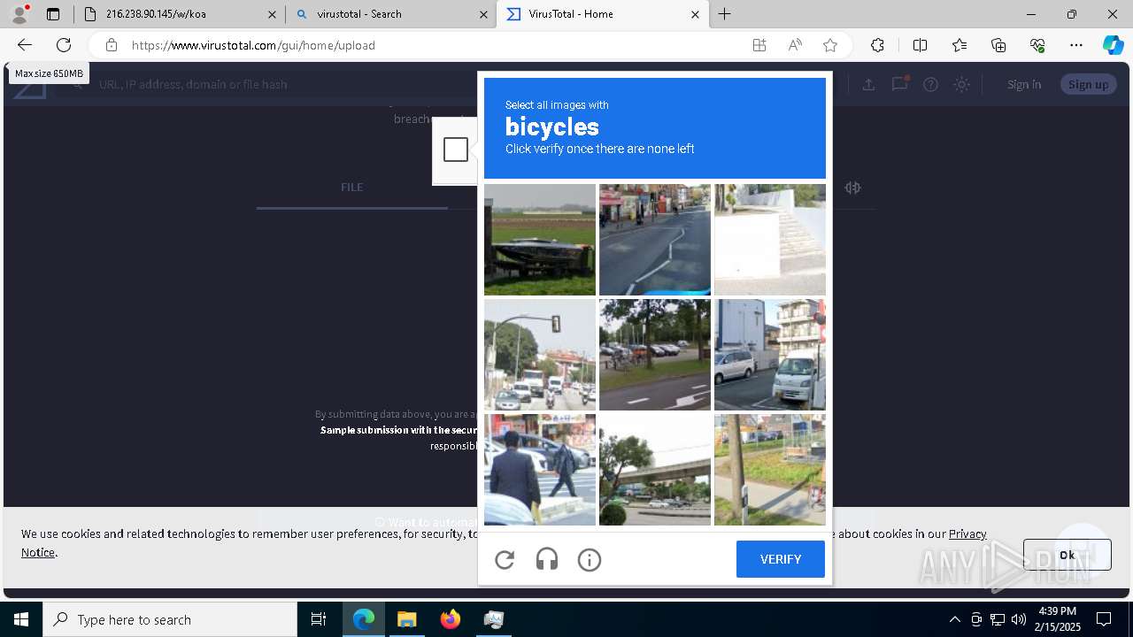Show hidden system tray icons
This screenshot has width=1133, height=637.
tap(954, 619)
